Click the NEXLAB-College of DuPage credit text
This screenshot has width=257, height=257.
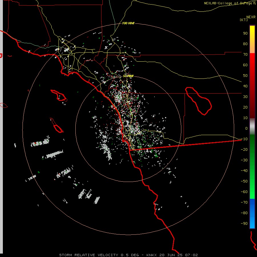pyautogui.click(x=230, y=3)
